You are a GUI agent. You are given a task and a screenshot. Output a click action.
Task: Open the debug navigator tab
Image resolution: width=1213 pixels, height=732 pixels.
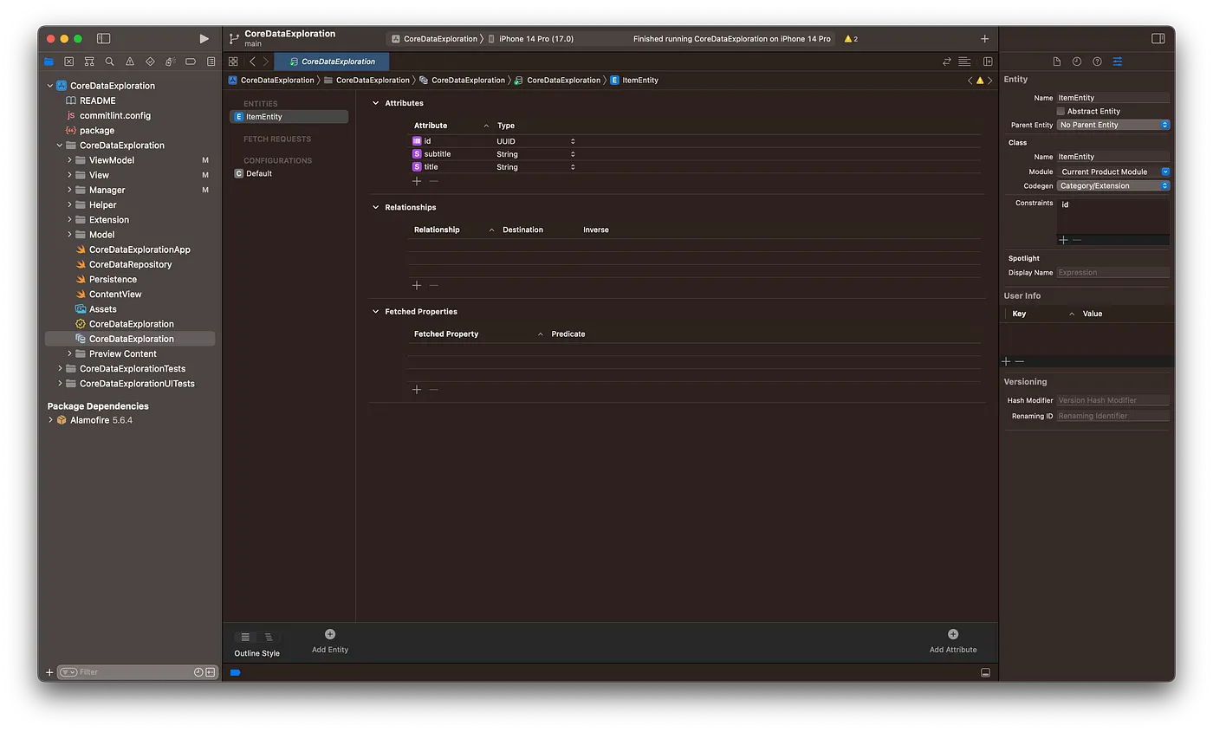point(171,62)
